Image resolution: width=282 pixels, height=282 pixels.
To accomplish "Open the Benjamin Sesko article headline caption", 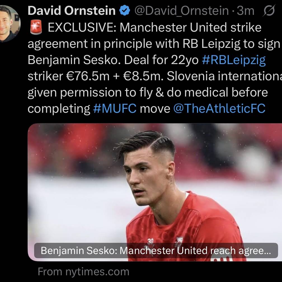I will tap(156, 251).
